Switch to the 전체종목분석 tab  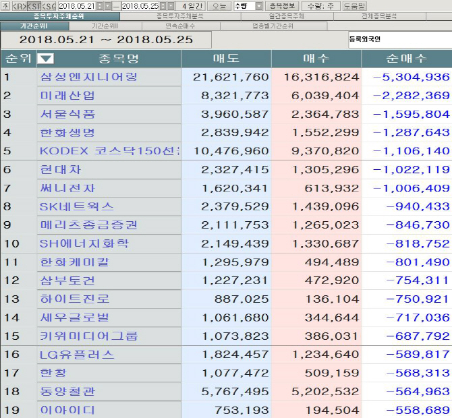click(x=379, y=16)
